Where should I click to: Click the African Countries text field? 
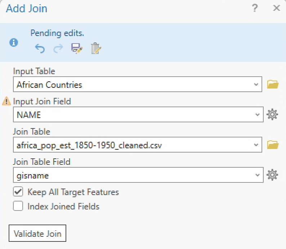coord(133,85)
